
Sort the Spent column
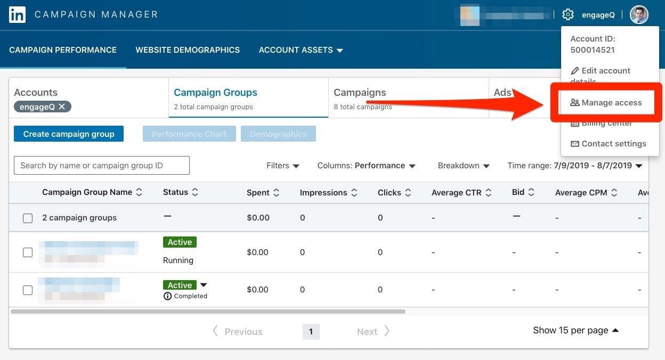pos(276,193)
